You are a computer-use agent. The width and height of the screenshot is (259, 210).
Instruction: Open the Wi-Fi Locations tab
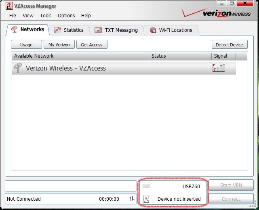pyautogui.click(x=171, y=30)
